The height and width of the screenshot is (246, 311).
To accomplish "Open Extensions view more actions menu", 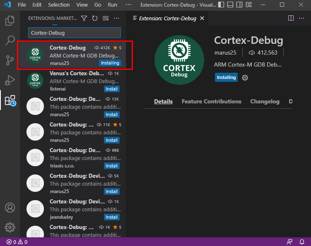I will tap(116, 18).
